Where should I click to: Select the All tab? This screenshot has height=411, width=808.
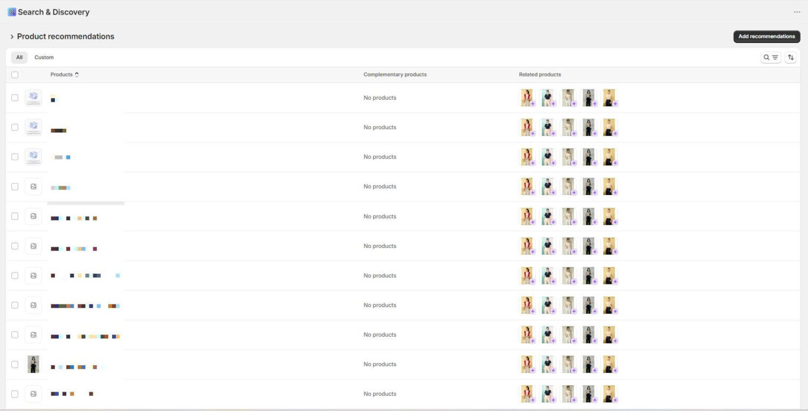pyautogui.click(x=19, y=57)
